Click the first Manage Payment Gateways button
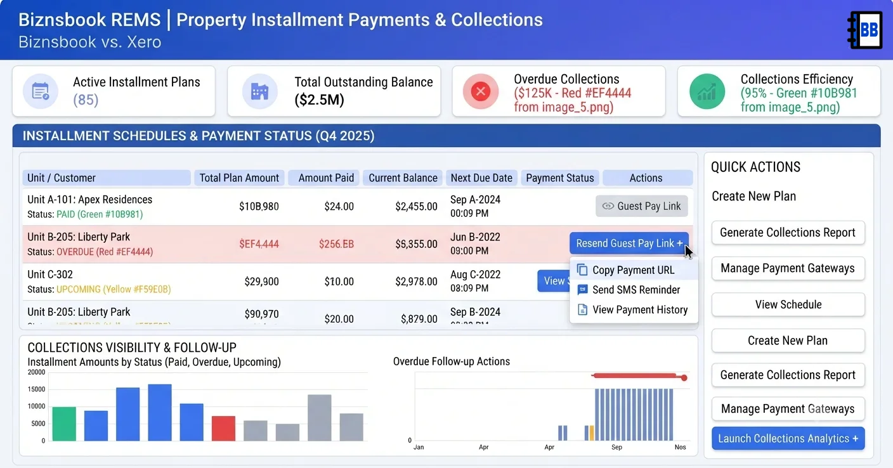This screenshot has width=893, height=468. [788, 268]
